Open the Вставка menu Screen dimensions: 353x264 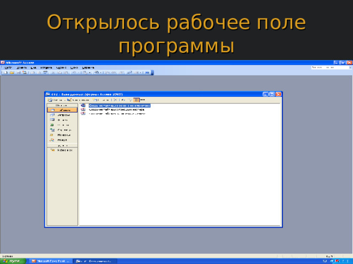(x=46, y=68)
